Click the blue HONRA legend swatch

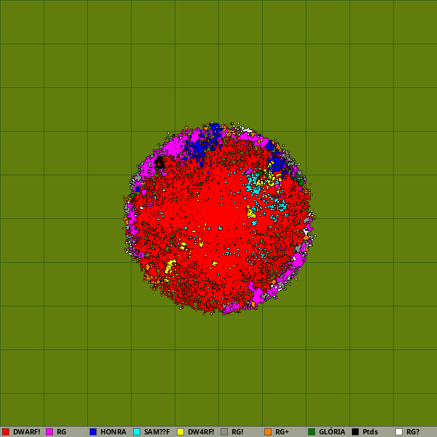[93, 432]
